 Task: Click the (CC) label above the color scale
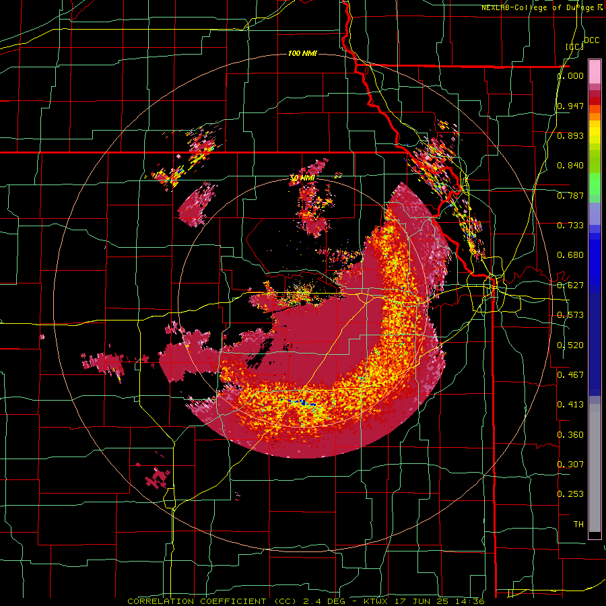pyautogui.click(x=575, y=46)
